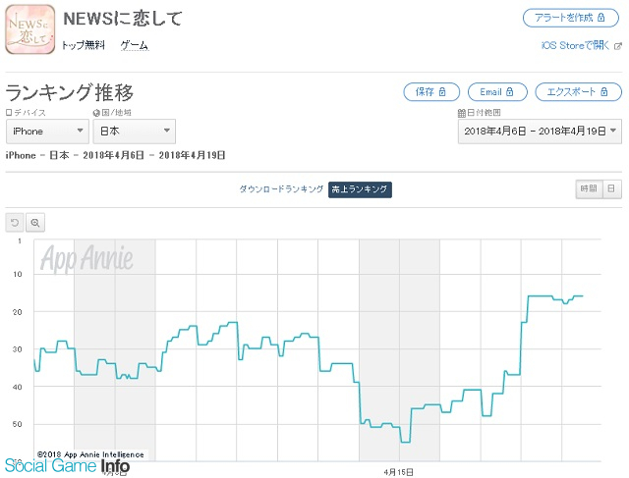Click the NEWSに恋して title
The image size is (629, 478).
(123, 19)
